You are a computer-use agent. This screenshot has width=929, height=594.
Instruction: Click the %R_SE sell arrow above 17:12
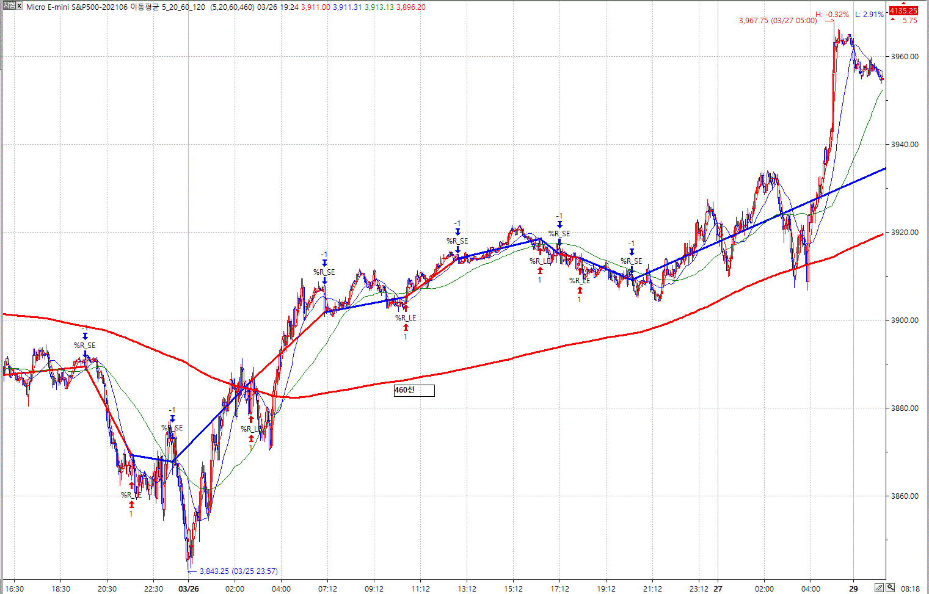point(559,225)
